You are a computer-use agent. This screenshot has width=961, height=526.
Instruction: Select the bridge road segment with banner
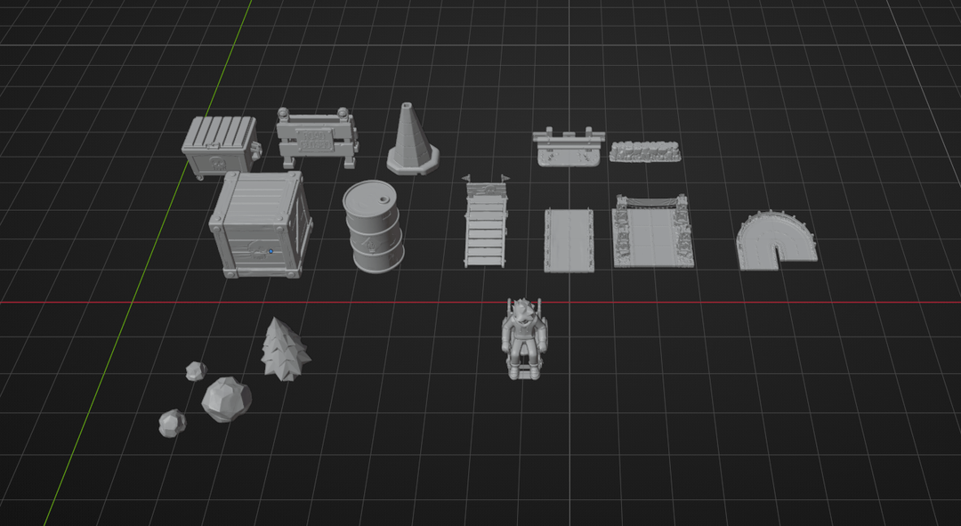tap(653, 231)
